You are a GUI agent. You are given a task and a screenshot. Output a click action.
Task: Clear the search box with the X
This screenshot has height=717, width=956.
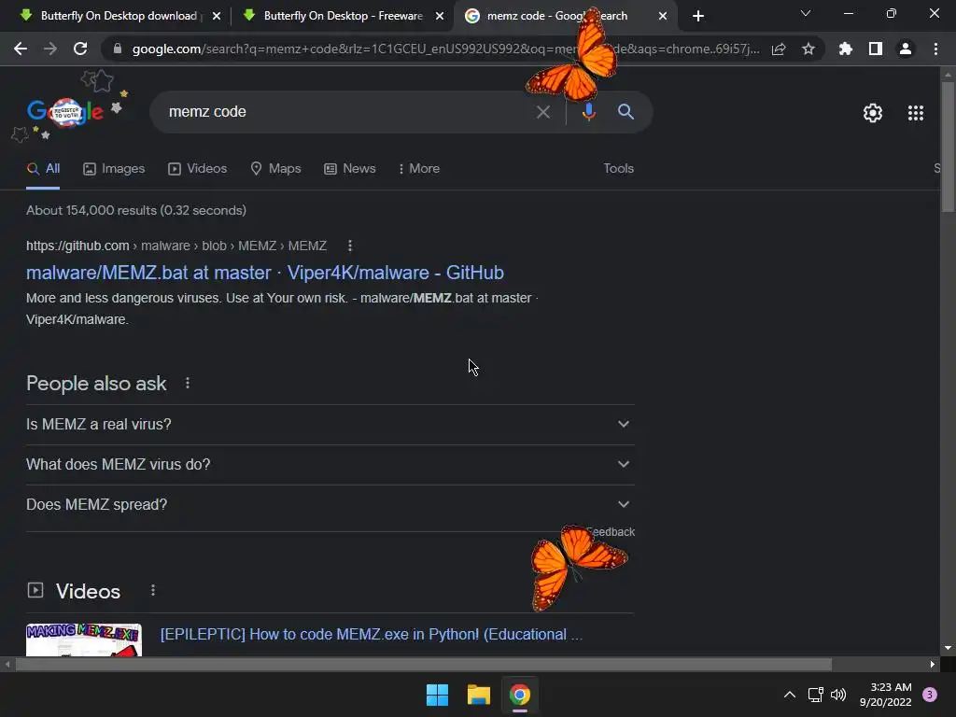542,112
